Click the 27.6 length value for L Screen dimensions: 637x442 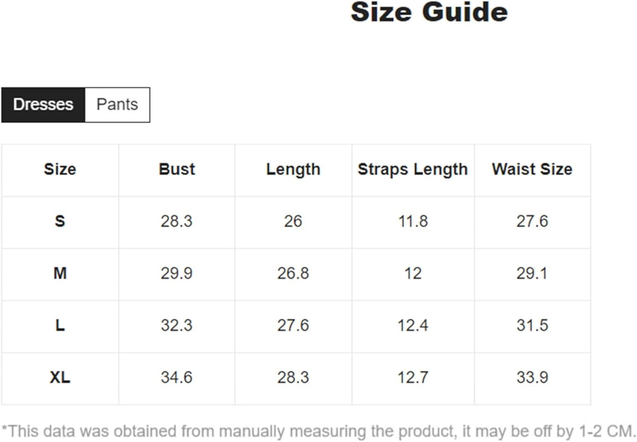point(293,326)
